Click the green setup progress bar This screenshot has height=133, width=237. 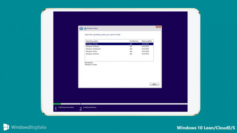[x=57, y=104]
